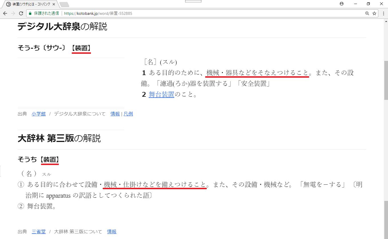Image resolution: width=388 pixels, height=239 pixels.
Task: Go back with the browser back arrow
Action: click(5, 13)
